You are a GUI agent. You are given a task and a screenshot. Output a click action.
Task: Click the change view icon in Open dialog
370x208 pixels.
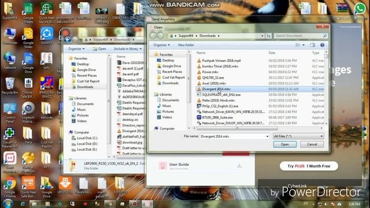pos(298,45)
